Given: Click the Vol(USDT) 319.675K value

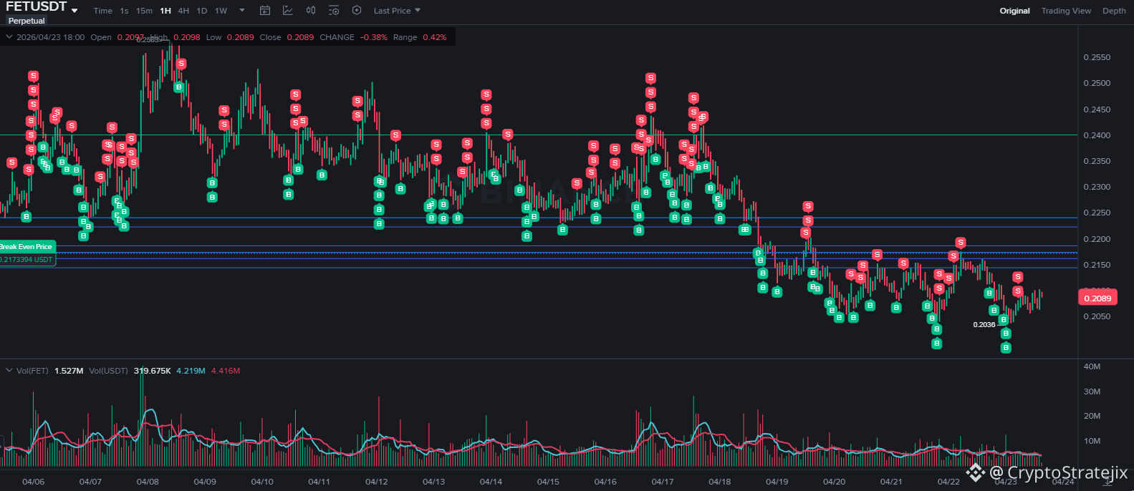Looking at the screenshot, I should (x=152, y=371).
